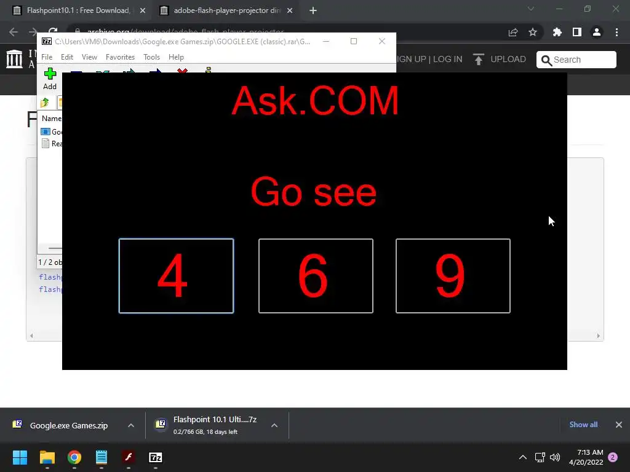Image resolution: width=630 pixels, height=472 pixels.
Task: Click the UPLOAD link on Archive
Action: pos(500,59)
